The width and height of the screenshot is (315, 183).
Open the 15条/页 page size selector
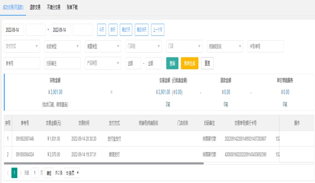[x=72, y=173]
